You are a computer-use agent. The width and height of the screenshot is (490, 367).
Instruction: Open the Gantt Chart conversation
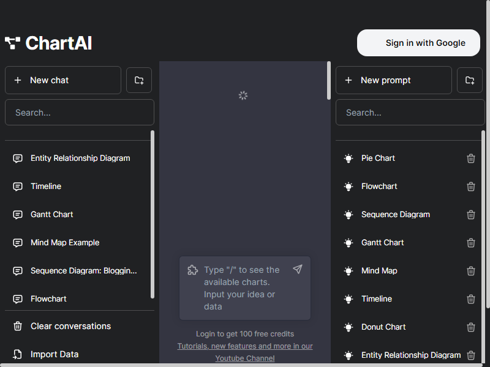(77, 215)
